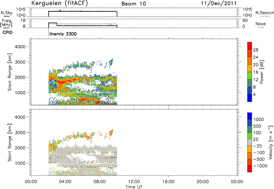Click the '3000' tick of the velocity panel
Viewport: 274px width, 189px height.
click(x=20, y=132)
